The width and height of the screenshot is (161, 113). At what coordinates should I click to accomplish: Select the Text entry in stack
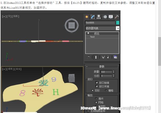[x=102, y=37]
